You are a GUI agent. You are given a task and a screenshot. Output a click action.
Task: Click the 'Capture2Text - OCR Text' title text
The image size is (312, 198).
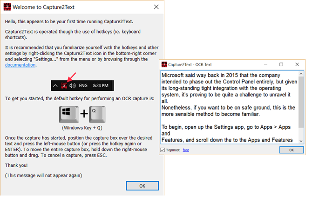coord(190,64)
